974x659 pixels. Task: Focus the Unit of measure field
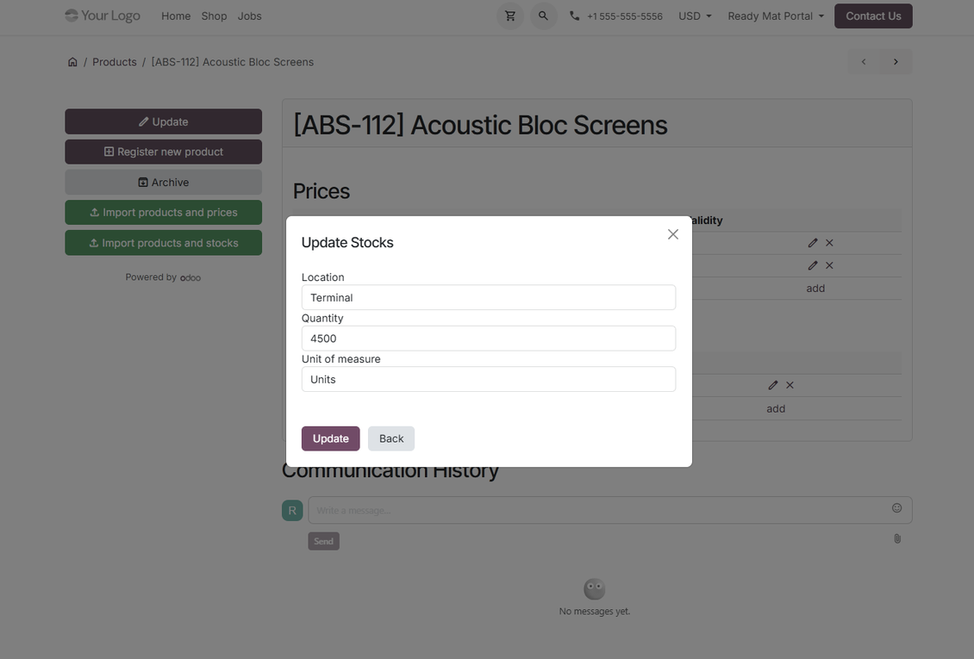pos(488,379)
